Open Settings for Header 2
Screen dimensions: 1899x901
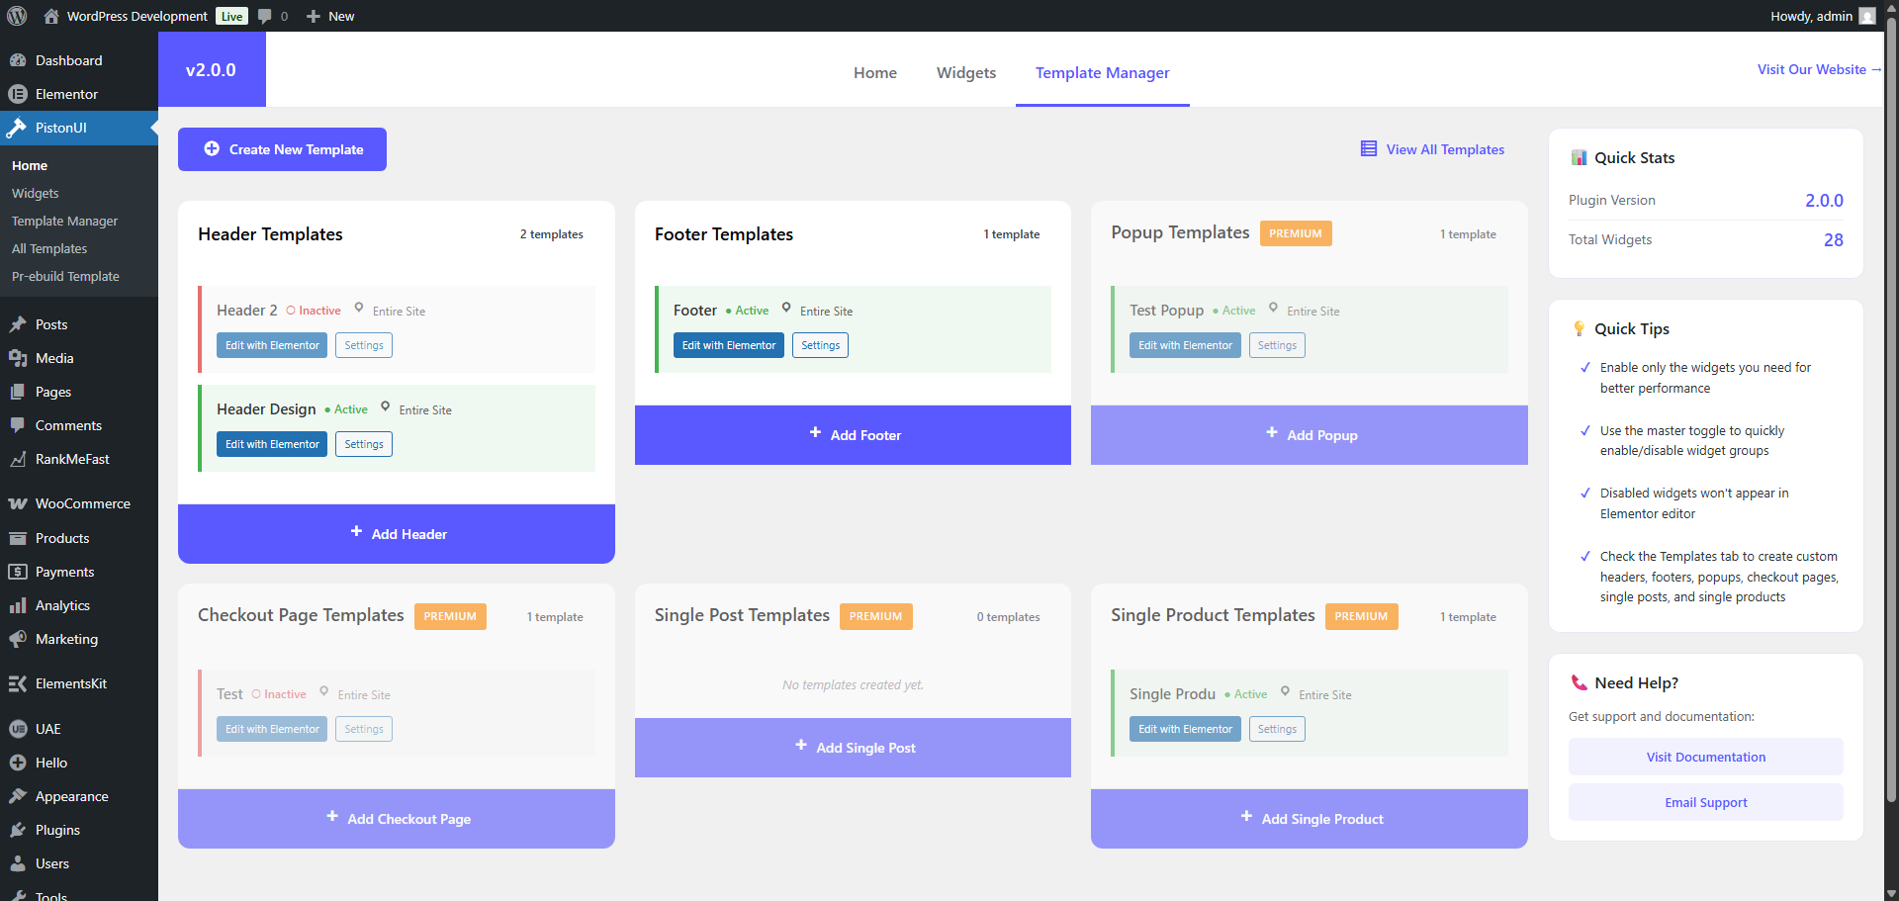click(x=364, y=345)
